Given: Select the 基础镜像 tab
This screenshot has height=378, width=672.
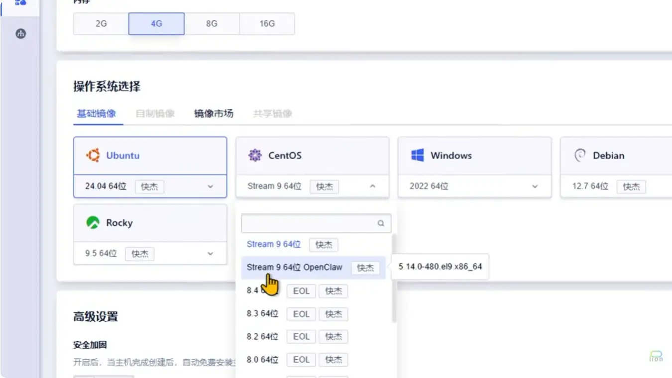Looking at the screenshot, I should [97, 113].
